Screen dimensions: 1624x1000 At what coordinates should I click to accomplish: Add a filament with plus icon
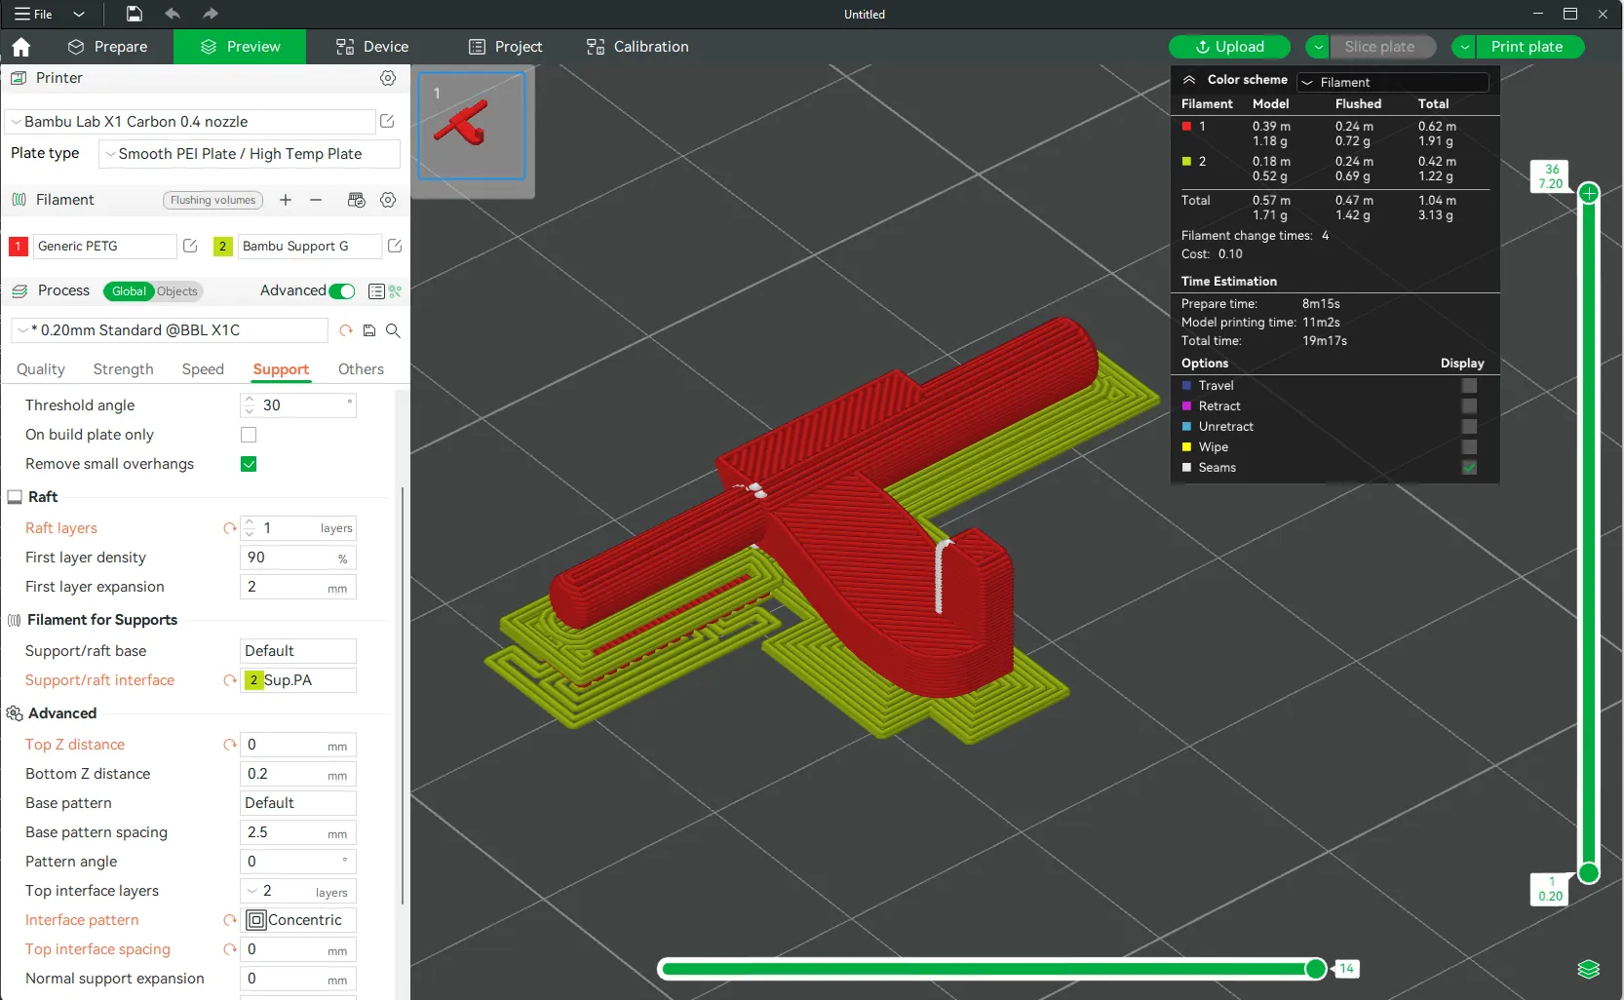click(286, 200)
